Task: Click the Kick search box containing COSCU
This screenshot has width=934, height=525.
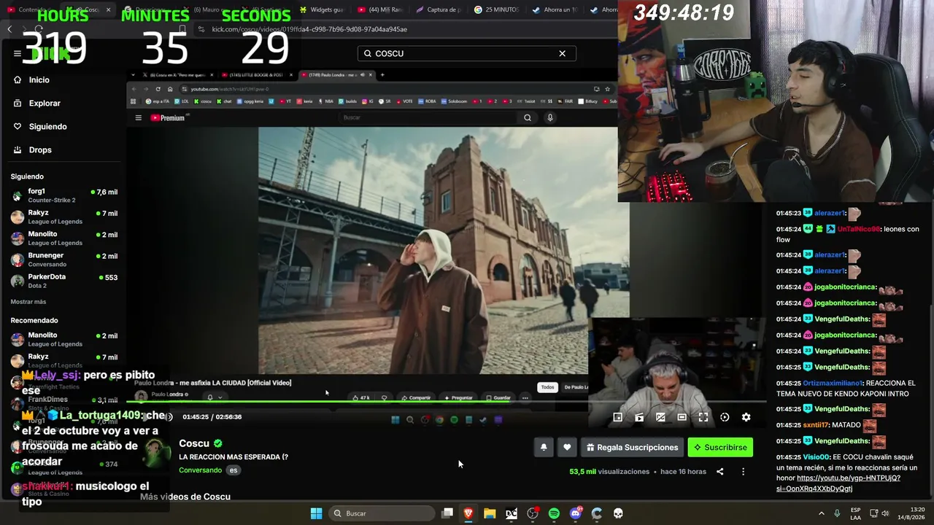Action: (466, 53)
